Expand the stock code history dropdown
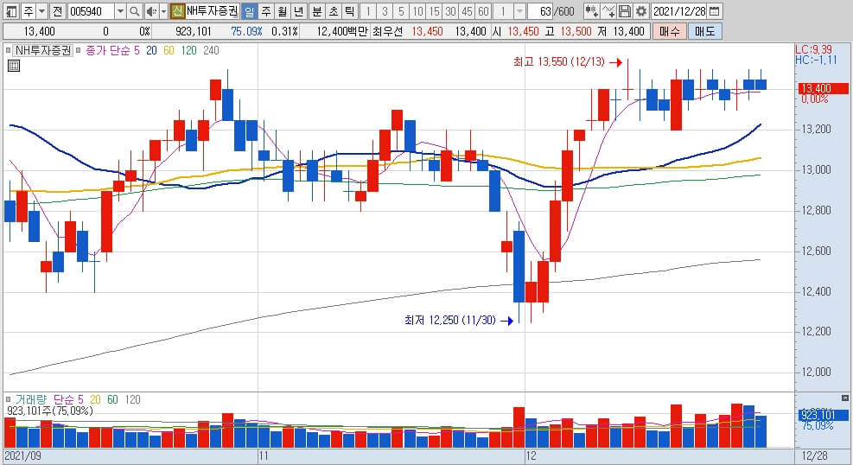This screenshot has height=465, width=853. [121, 11]
